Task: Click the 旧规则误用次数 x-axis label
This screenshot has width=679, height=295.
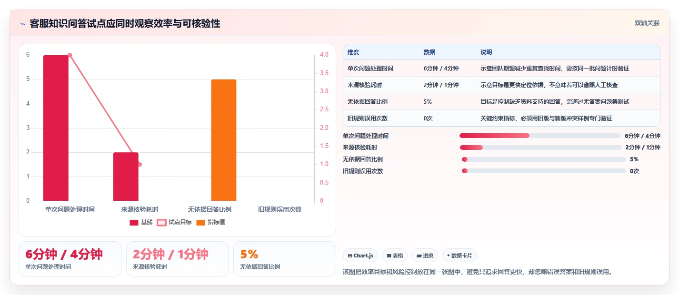Action: 280,209
